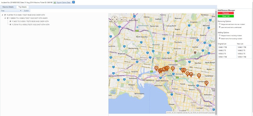Uncheck the R 2679M 75 D tree row checkbox
This screenshot has height=116, width=253.
tap(5, 15)
